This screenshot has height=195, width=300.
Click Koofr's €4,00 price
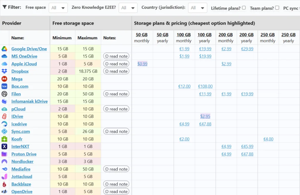268,139
